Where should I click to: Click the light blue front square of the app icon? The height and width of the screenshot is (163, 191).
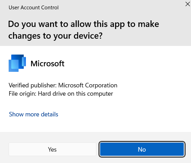[x=14, y=65]
